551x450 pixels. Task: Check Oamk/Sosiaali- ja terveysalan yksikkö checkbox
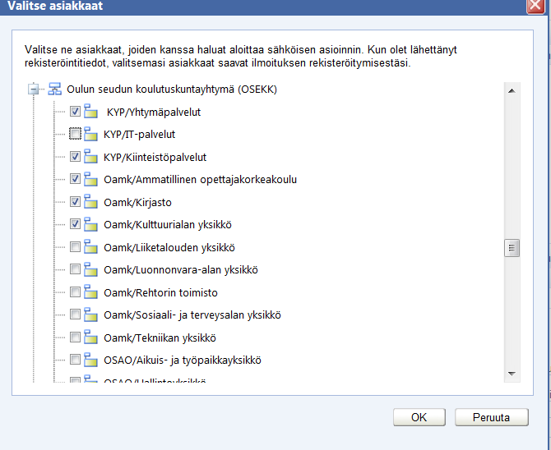75,315
